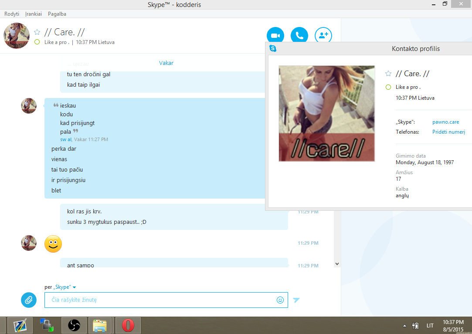Screen dimensions: 472x334
Task: Click message 'perka dar'
Action: (64, 149)
